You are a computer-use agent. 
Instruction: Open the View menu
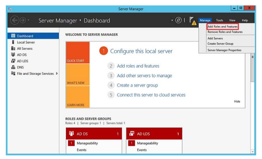(x=232, y=20)
